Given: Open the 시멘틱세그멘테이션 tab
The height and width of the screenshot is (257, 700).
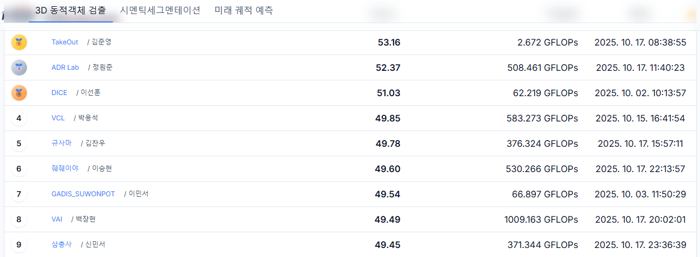Looking at the screenshot, I should (x=160, y=11).
